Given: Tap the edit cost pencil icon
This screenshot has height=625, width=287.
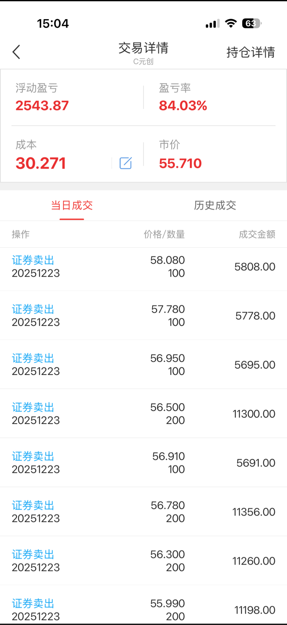Looking at the screenshot, I should pyautogui.click(x=126, y=163).
